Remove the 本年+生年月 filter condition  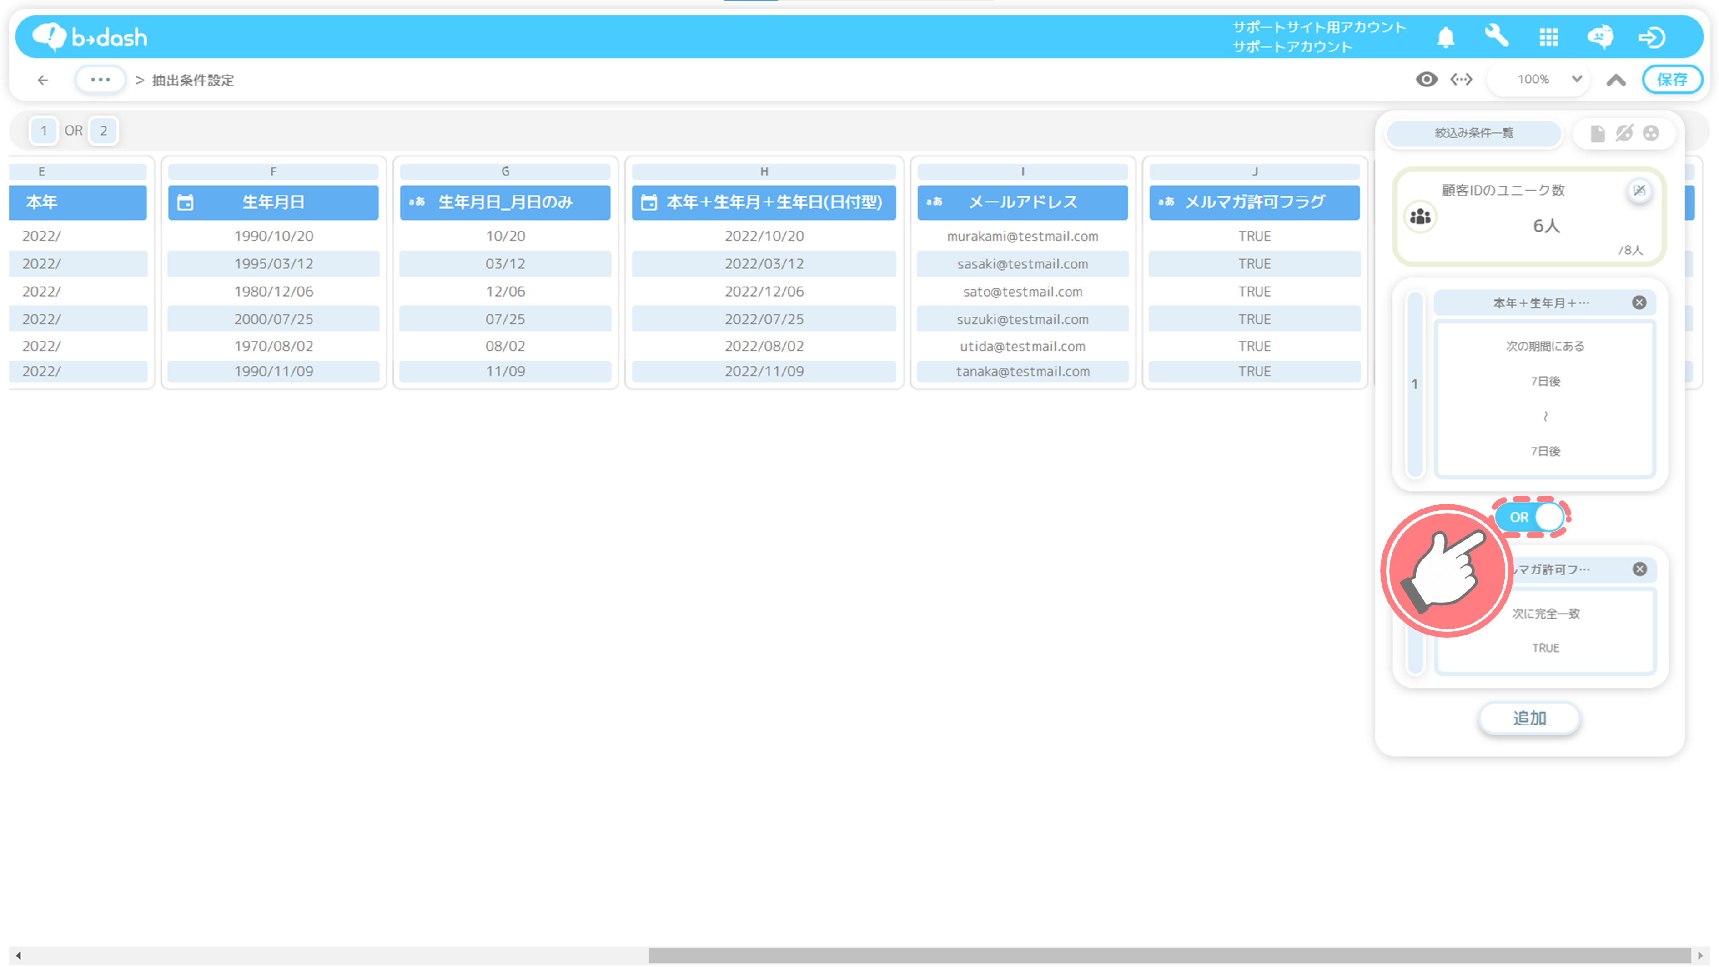[x=1639, y=303]
